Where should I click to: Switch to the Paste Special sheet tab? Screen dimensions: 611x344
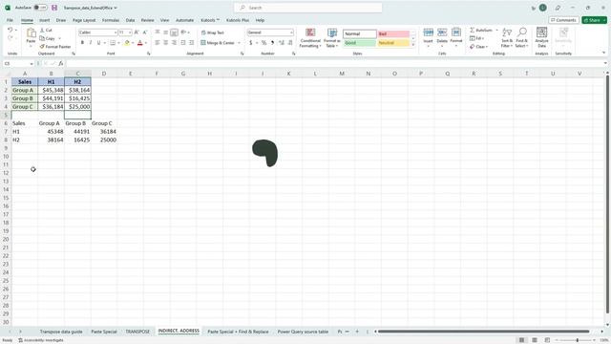pos(104,332)
